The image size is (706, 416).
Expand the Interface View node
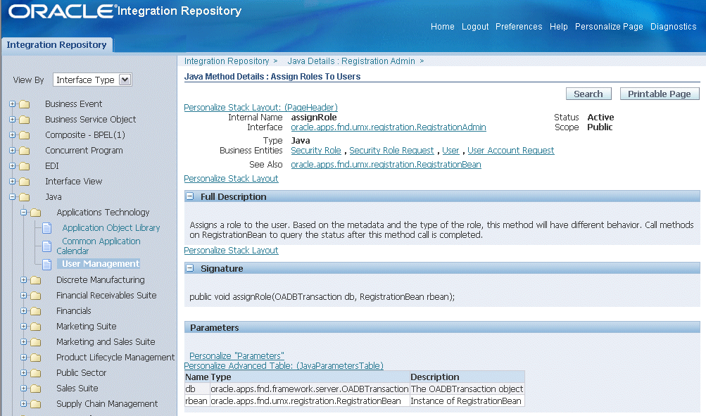13,181
